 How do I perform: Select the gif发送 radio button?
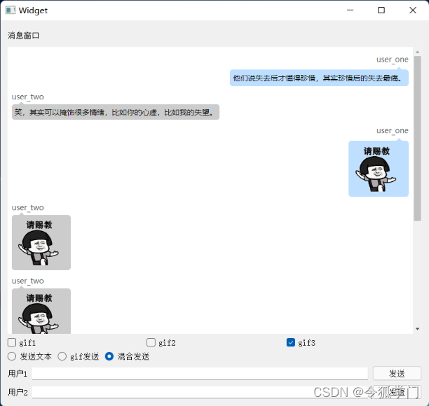(x=62, y=356)
